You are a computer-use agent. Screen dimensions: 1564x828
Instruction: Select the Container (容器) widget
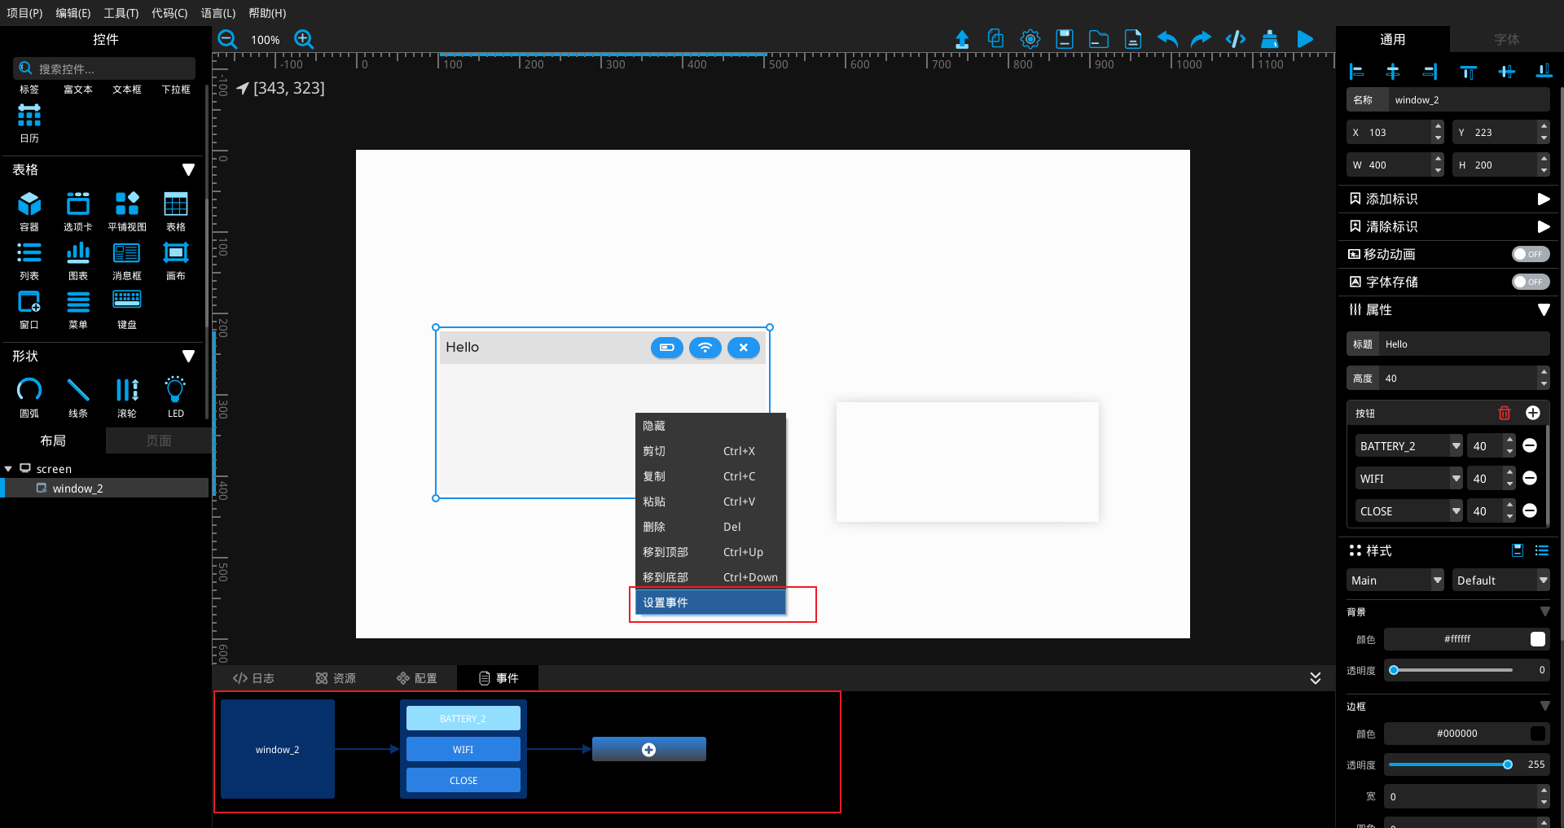pyautogui.click(x=29, y=211)
